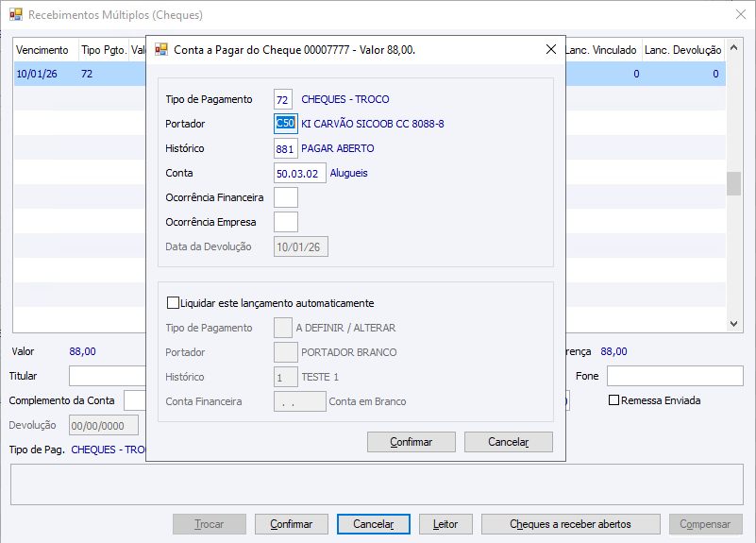The width and height of the screenshot is (756, 543).
Task: Click the Lanc. Vinculado column header
Action: tap(603, 50)
